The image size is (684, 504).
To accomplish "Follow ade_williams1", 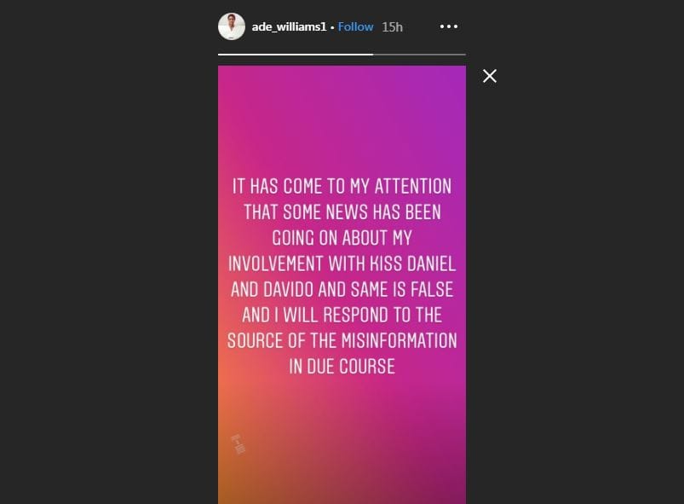I will (x=355, y=26).
